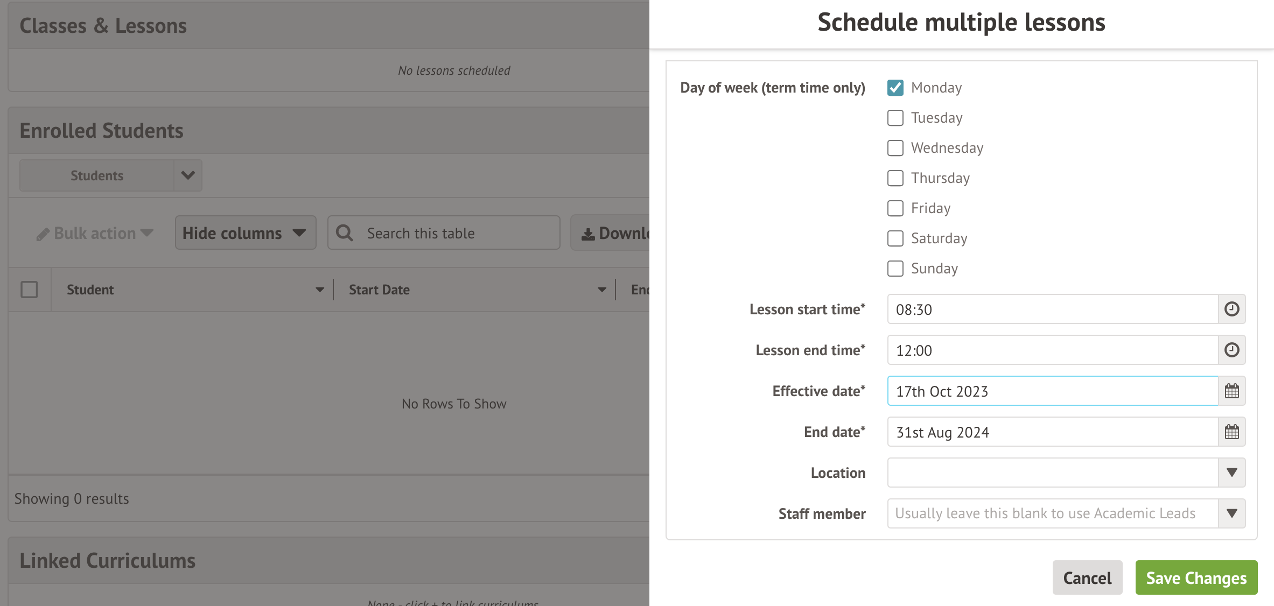The width and height of the screenshot is (1274, 606).
Task: Open the Staff member dropdown
Action: [x=1231, y=513]
